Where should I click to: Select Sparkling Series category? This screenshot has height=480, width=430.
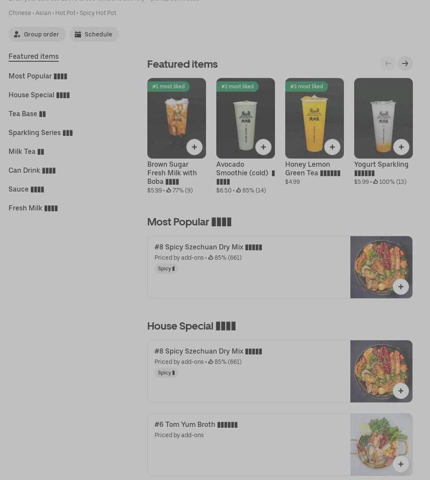pos(41,132)
